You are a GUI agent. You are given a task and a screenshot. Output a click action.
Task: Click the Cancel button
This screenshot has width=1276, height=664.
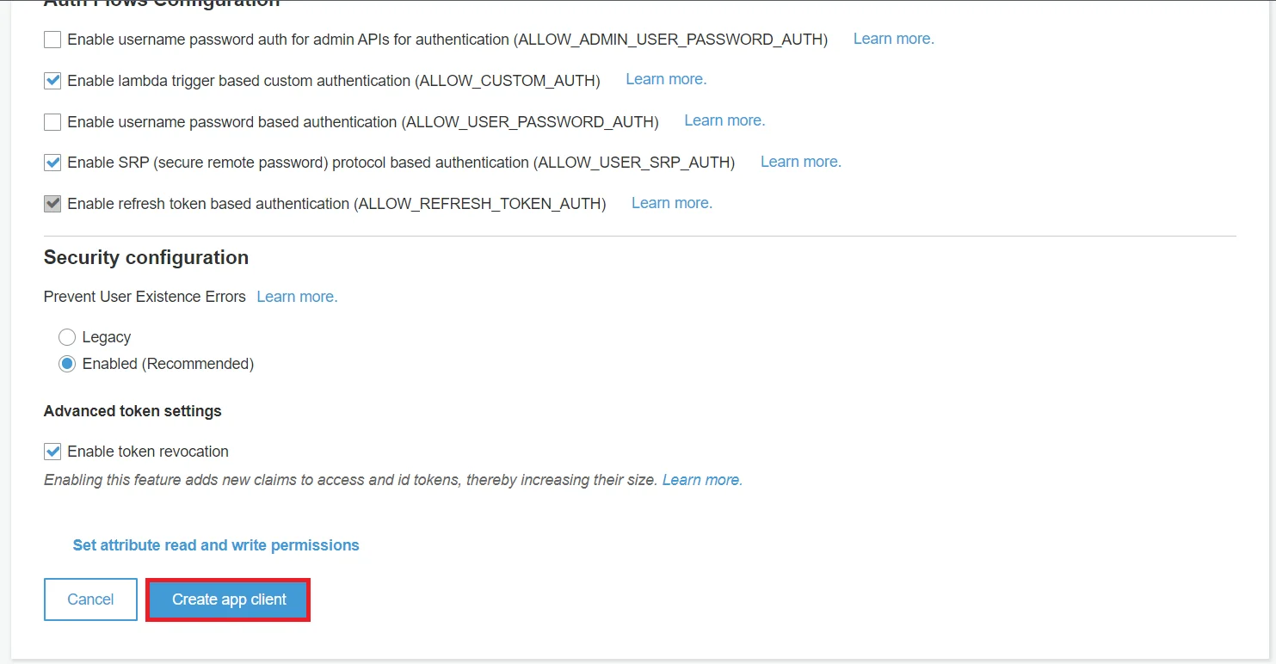click(x=90, y=599)
